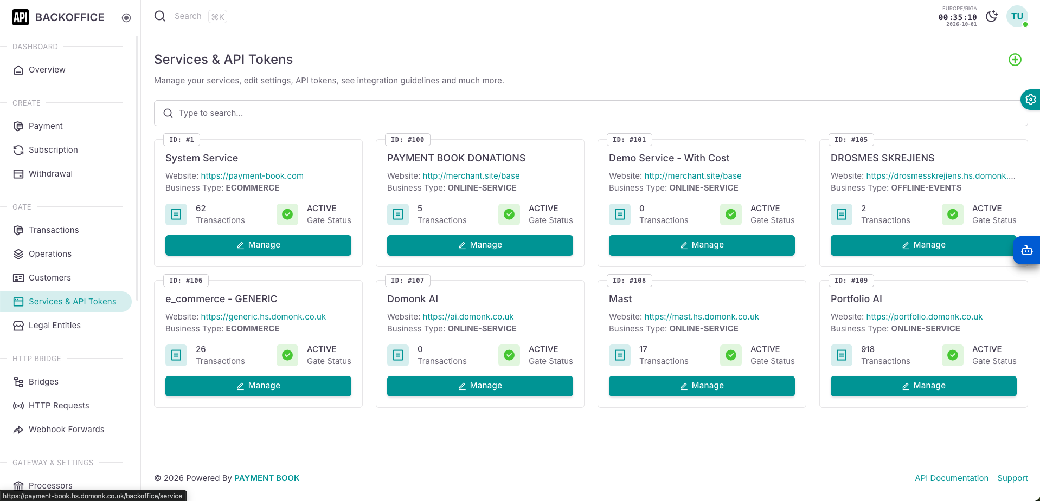The height and width of the screenshot is (501, 1040).
Task: Navigate to Transactions in sidebar
Action: tap(66, 230)
